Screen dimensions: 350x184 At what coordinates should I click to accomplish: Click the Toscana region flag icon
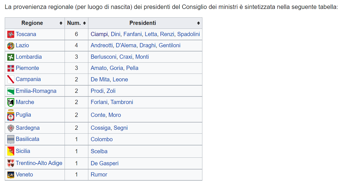pos(11,34)
